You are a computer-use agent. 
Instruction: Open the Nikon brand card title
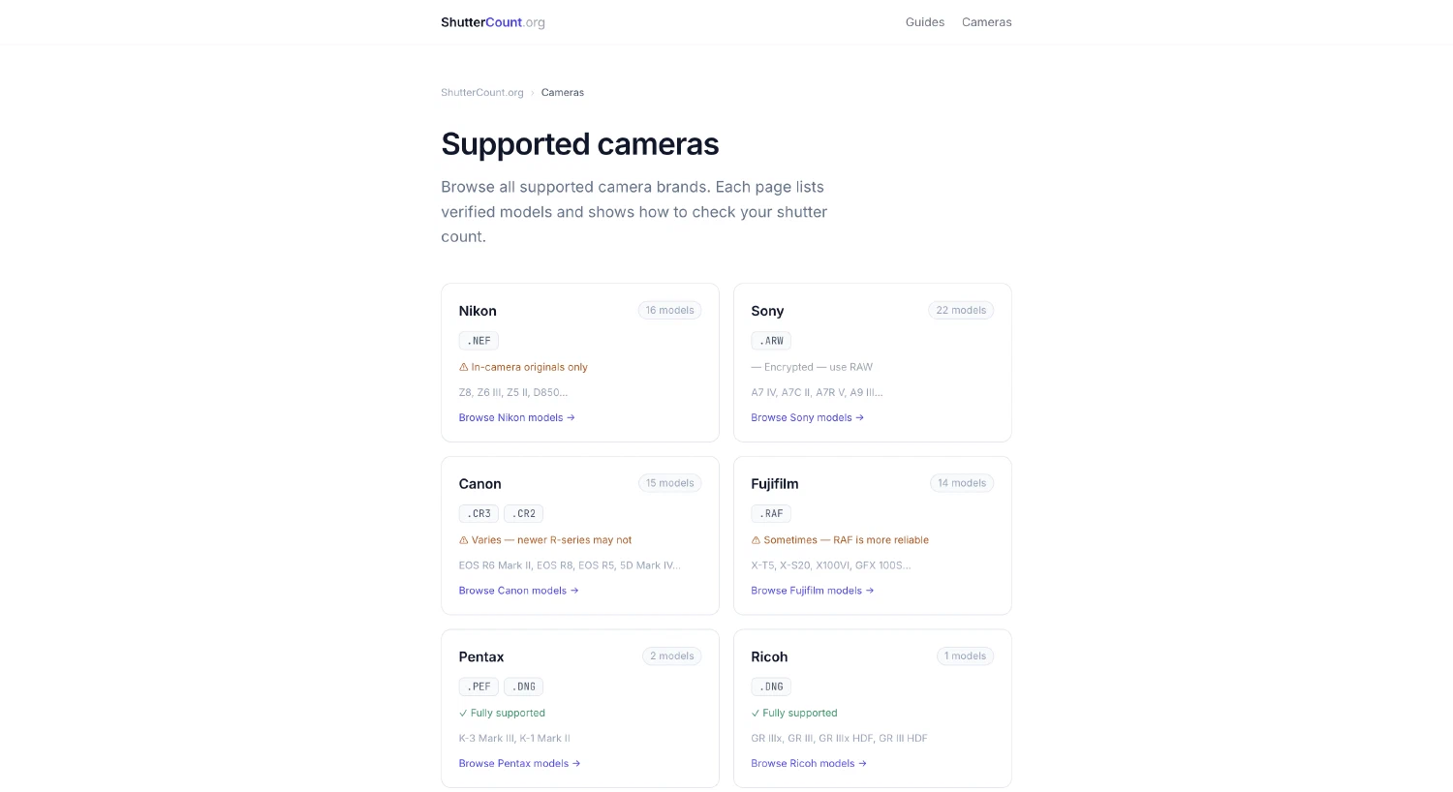[478, 311]
